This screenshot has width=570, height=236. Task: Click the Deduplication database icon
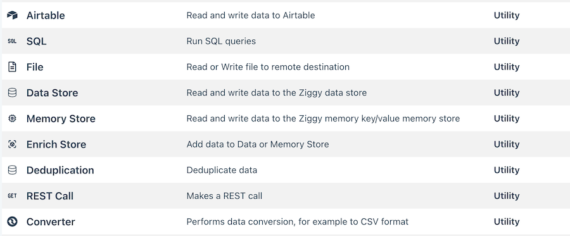tap(13, 170)
